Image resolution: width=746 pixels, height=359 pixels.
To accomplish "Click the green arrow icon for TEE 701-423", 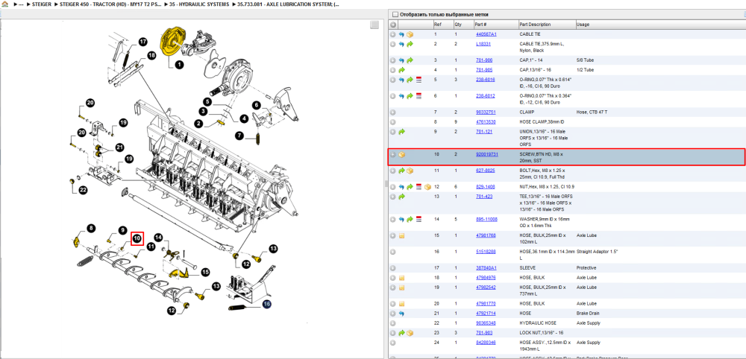I will click(x=401, y=196).
